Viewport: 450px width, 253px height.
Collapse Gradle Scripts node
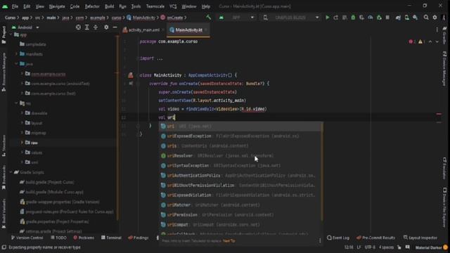click(x=11, y=172)
